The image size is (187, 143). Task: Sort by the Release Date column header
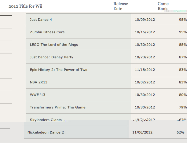click(x=121, y=6)
